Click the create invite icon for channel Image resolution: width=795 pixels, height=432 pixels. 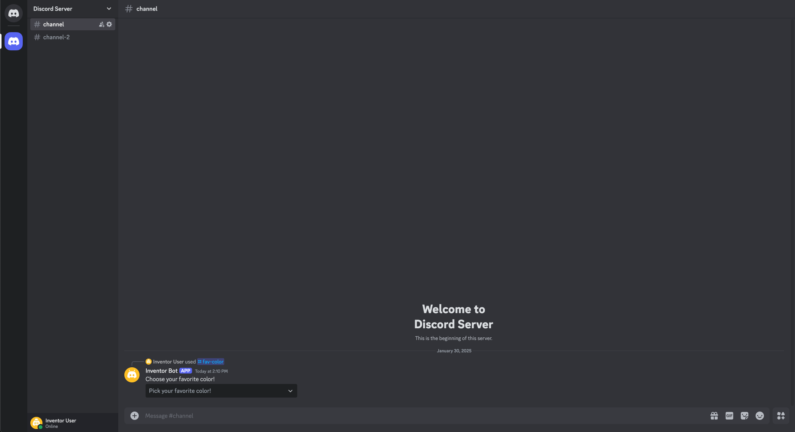(x=102, y=24)
